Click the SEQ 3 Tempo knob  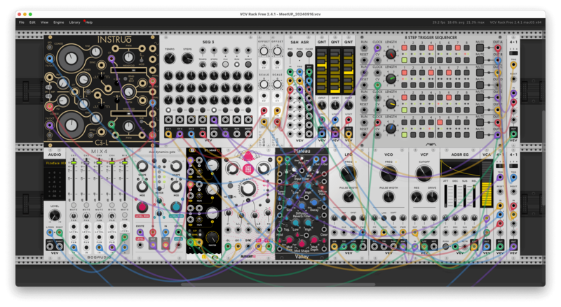click(x=170, y=59)
